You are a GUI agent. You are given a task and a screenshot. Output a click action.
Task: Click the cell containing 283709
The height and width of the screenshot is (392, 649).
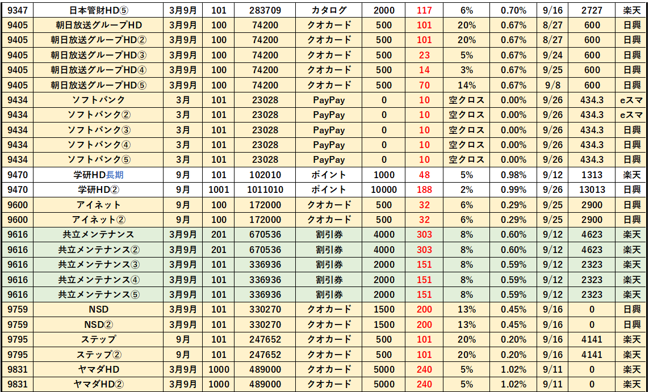click(263, 10)
